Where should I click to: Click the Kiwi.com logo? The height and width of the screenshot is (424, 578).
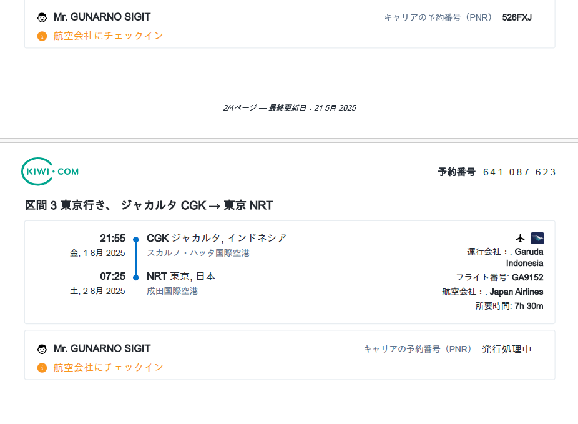[50, 171]
